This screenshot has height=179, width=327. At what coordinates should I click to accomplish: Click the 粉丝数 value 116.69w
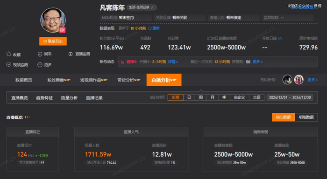pyautogui.click(x=111, y=48)
